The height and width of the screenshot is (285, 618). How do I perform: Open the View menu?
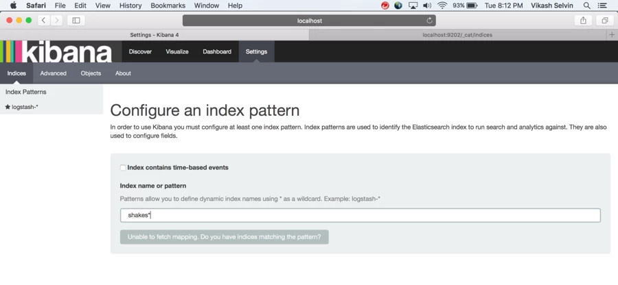point(103,5)
